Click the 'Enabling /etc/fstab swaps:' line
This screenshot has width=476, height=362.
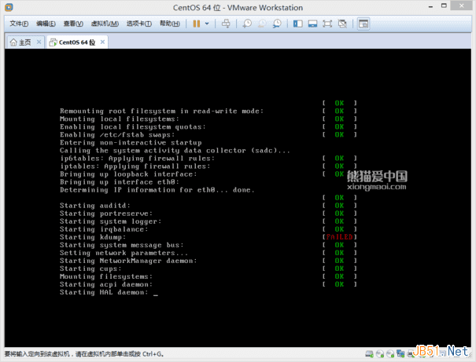(117, 135)
